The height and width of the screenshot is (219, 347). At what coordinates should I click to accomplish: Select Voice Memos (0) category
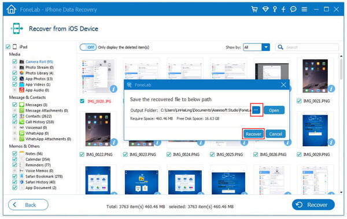(x=39, y=171)
